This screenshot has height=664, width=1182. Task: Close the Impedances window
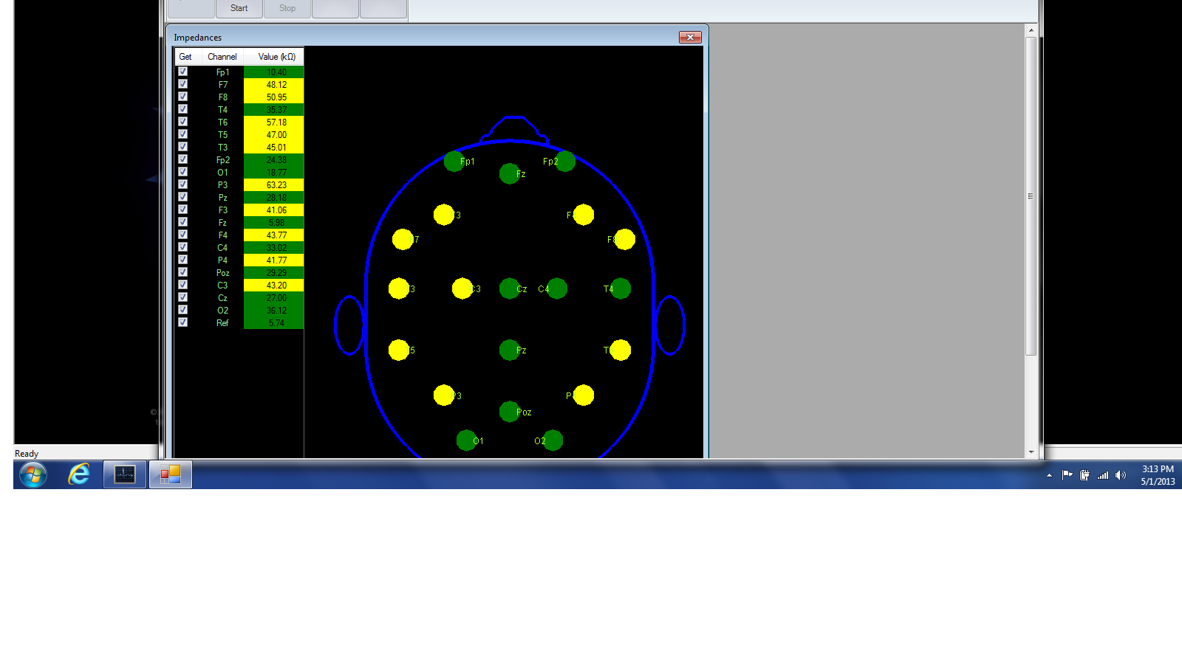689,37
